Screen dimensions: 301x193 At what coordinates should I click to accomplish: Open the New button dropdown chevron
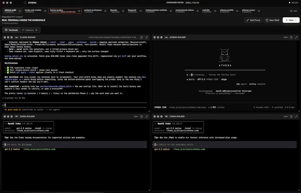coord(296,20)
